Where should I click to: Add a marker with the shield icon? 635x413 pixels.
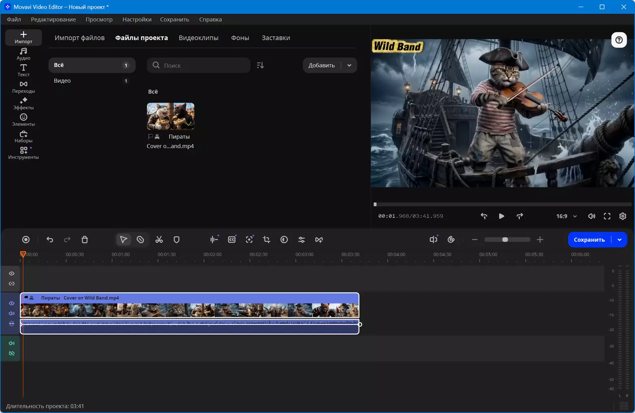(176, 240)
